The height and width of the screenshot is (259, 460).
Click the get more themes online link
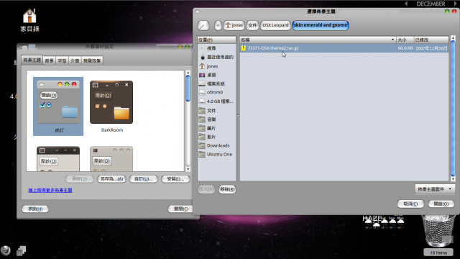[50, 190]
